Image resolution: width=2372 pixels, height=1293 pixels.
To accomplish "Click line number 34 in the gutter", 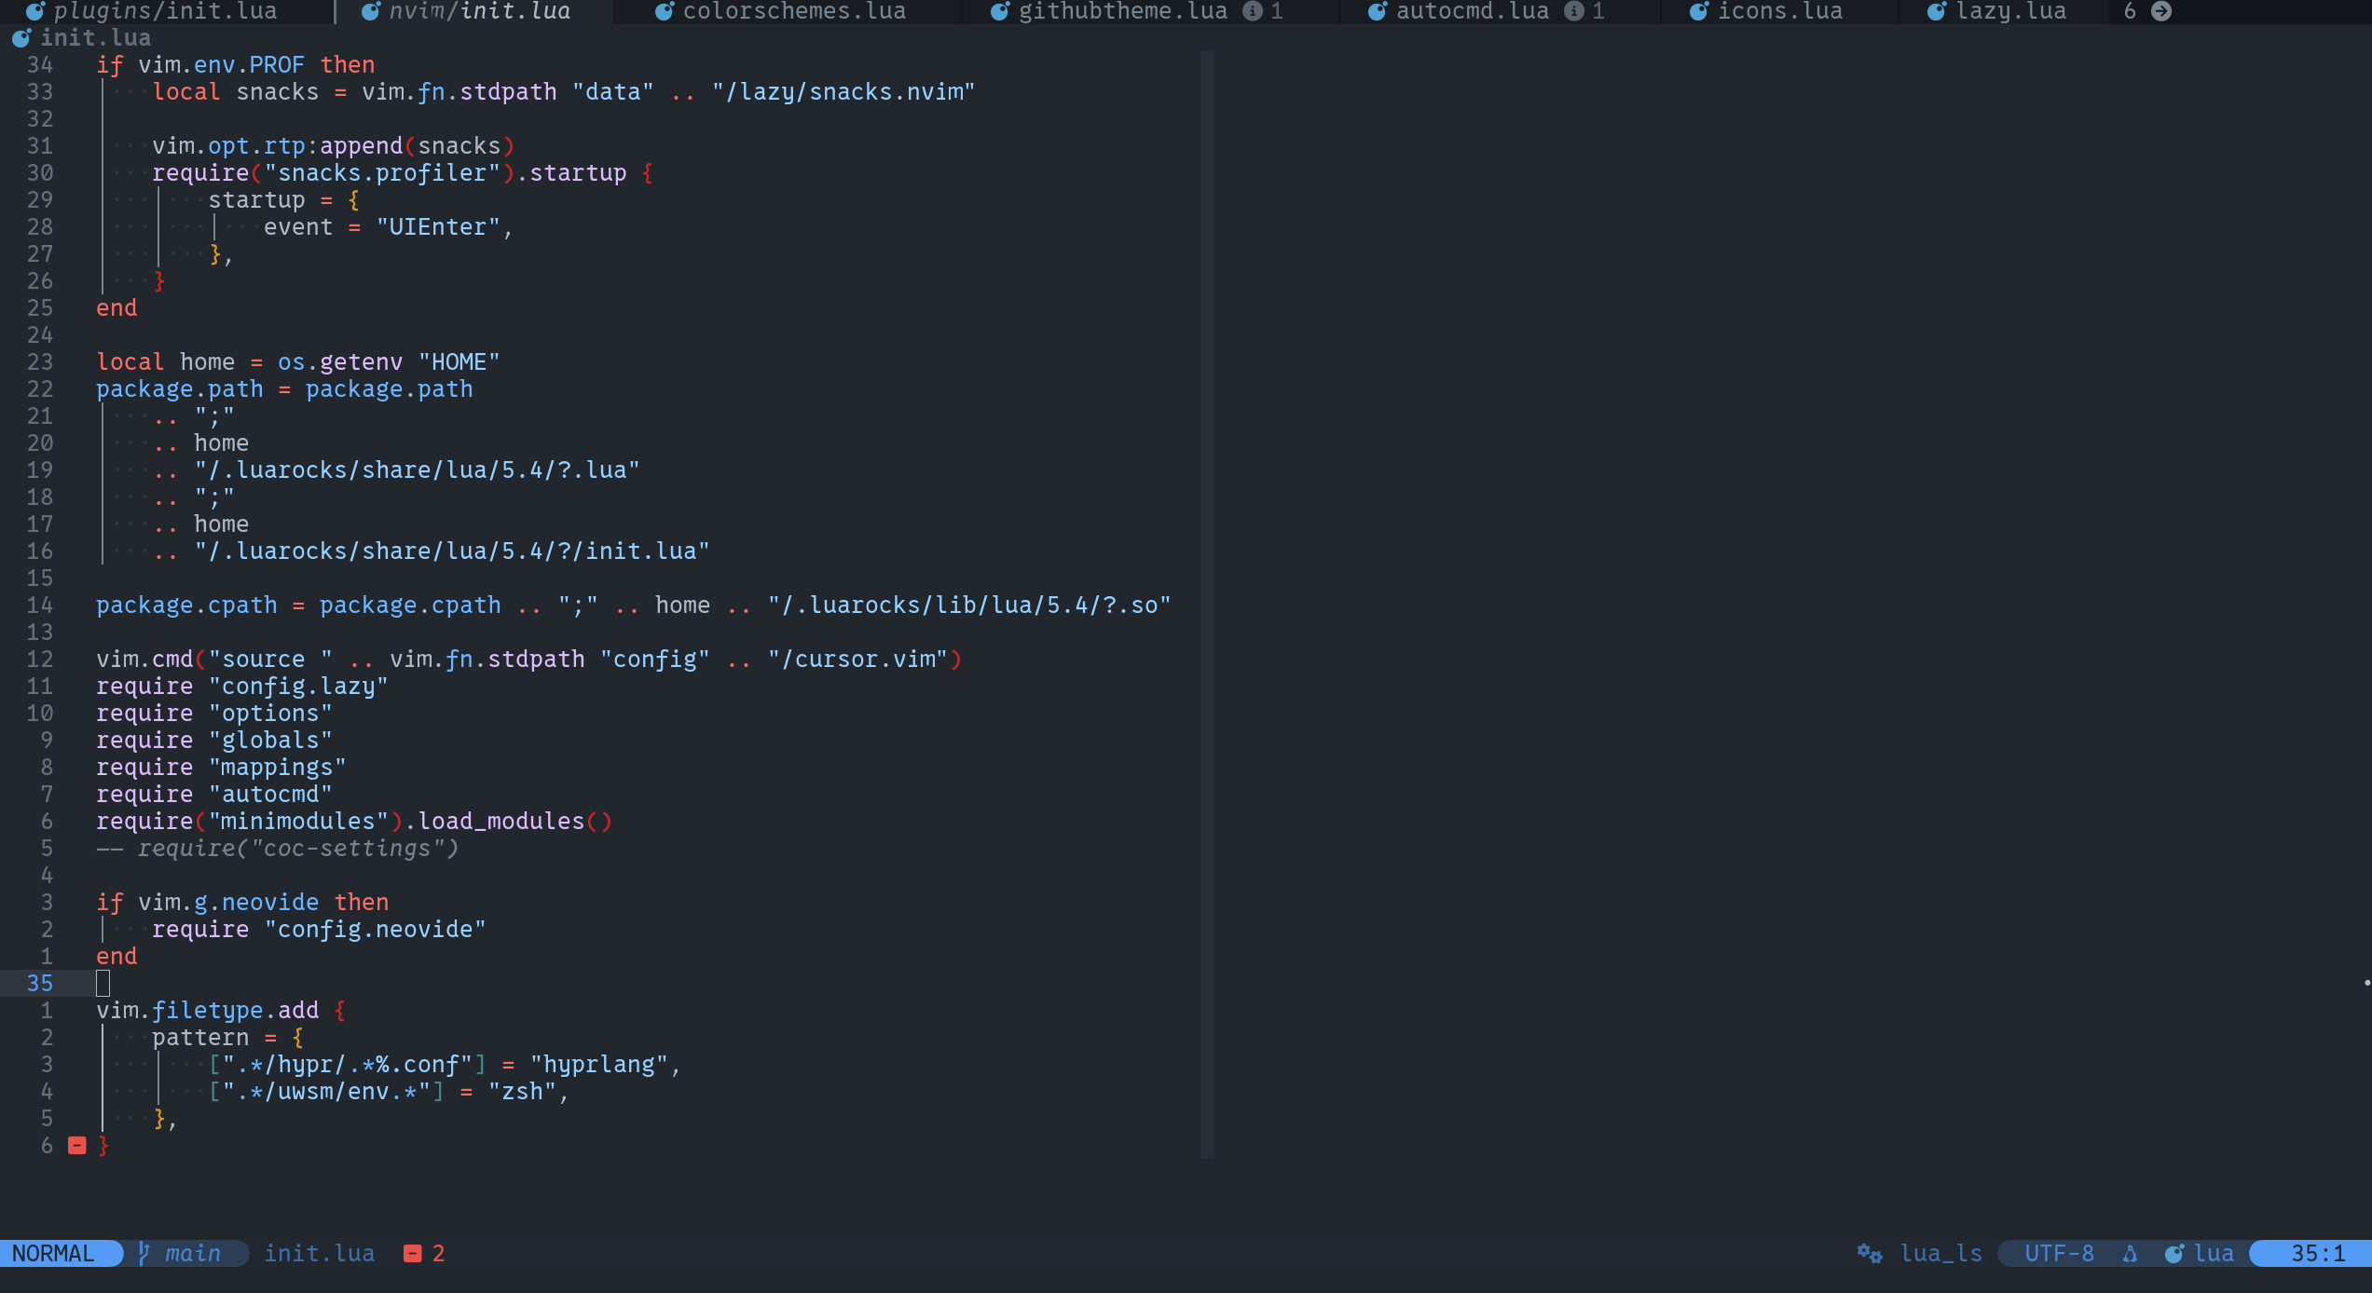I will (40, 65).
